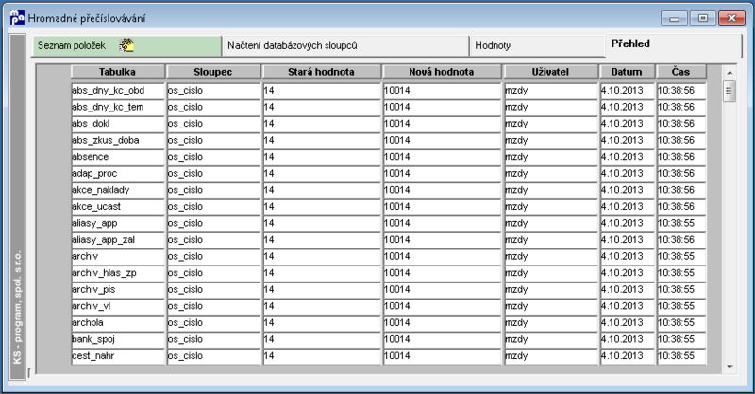Minimize the Hromadné přečíslovávání window

pos(674,18)
